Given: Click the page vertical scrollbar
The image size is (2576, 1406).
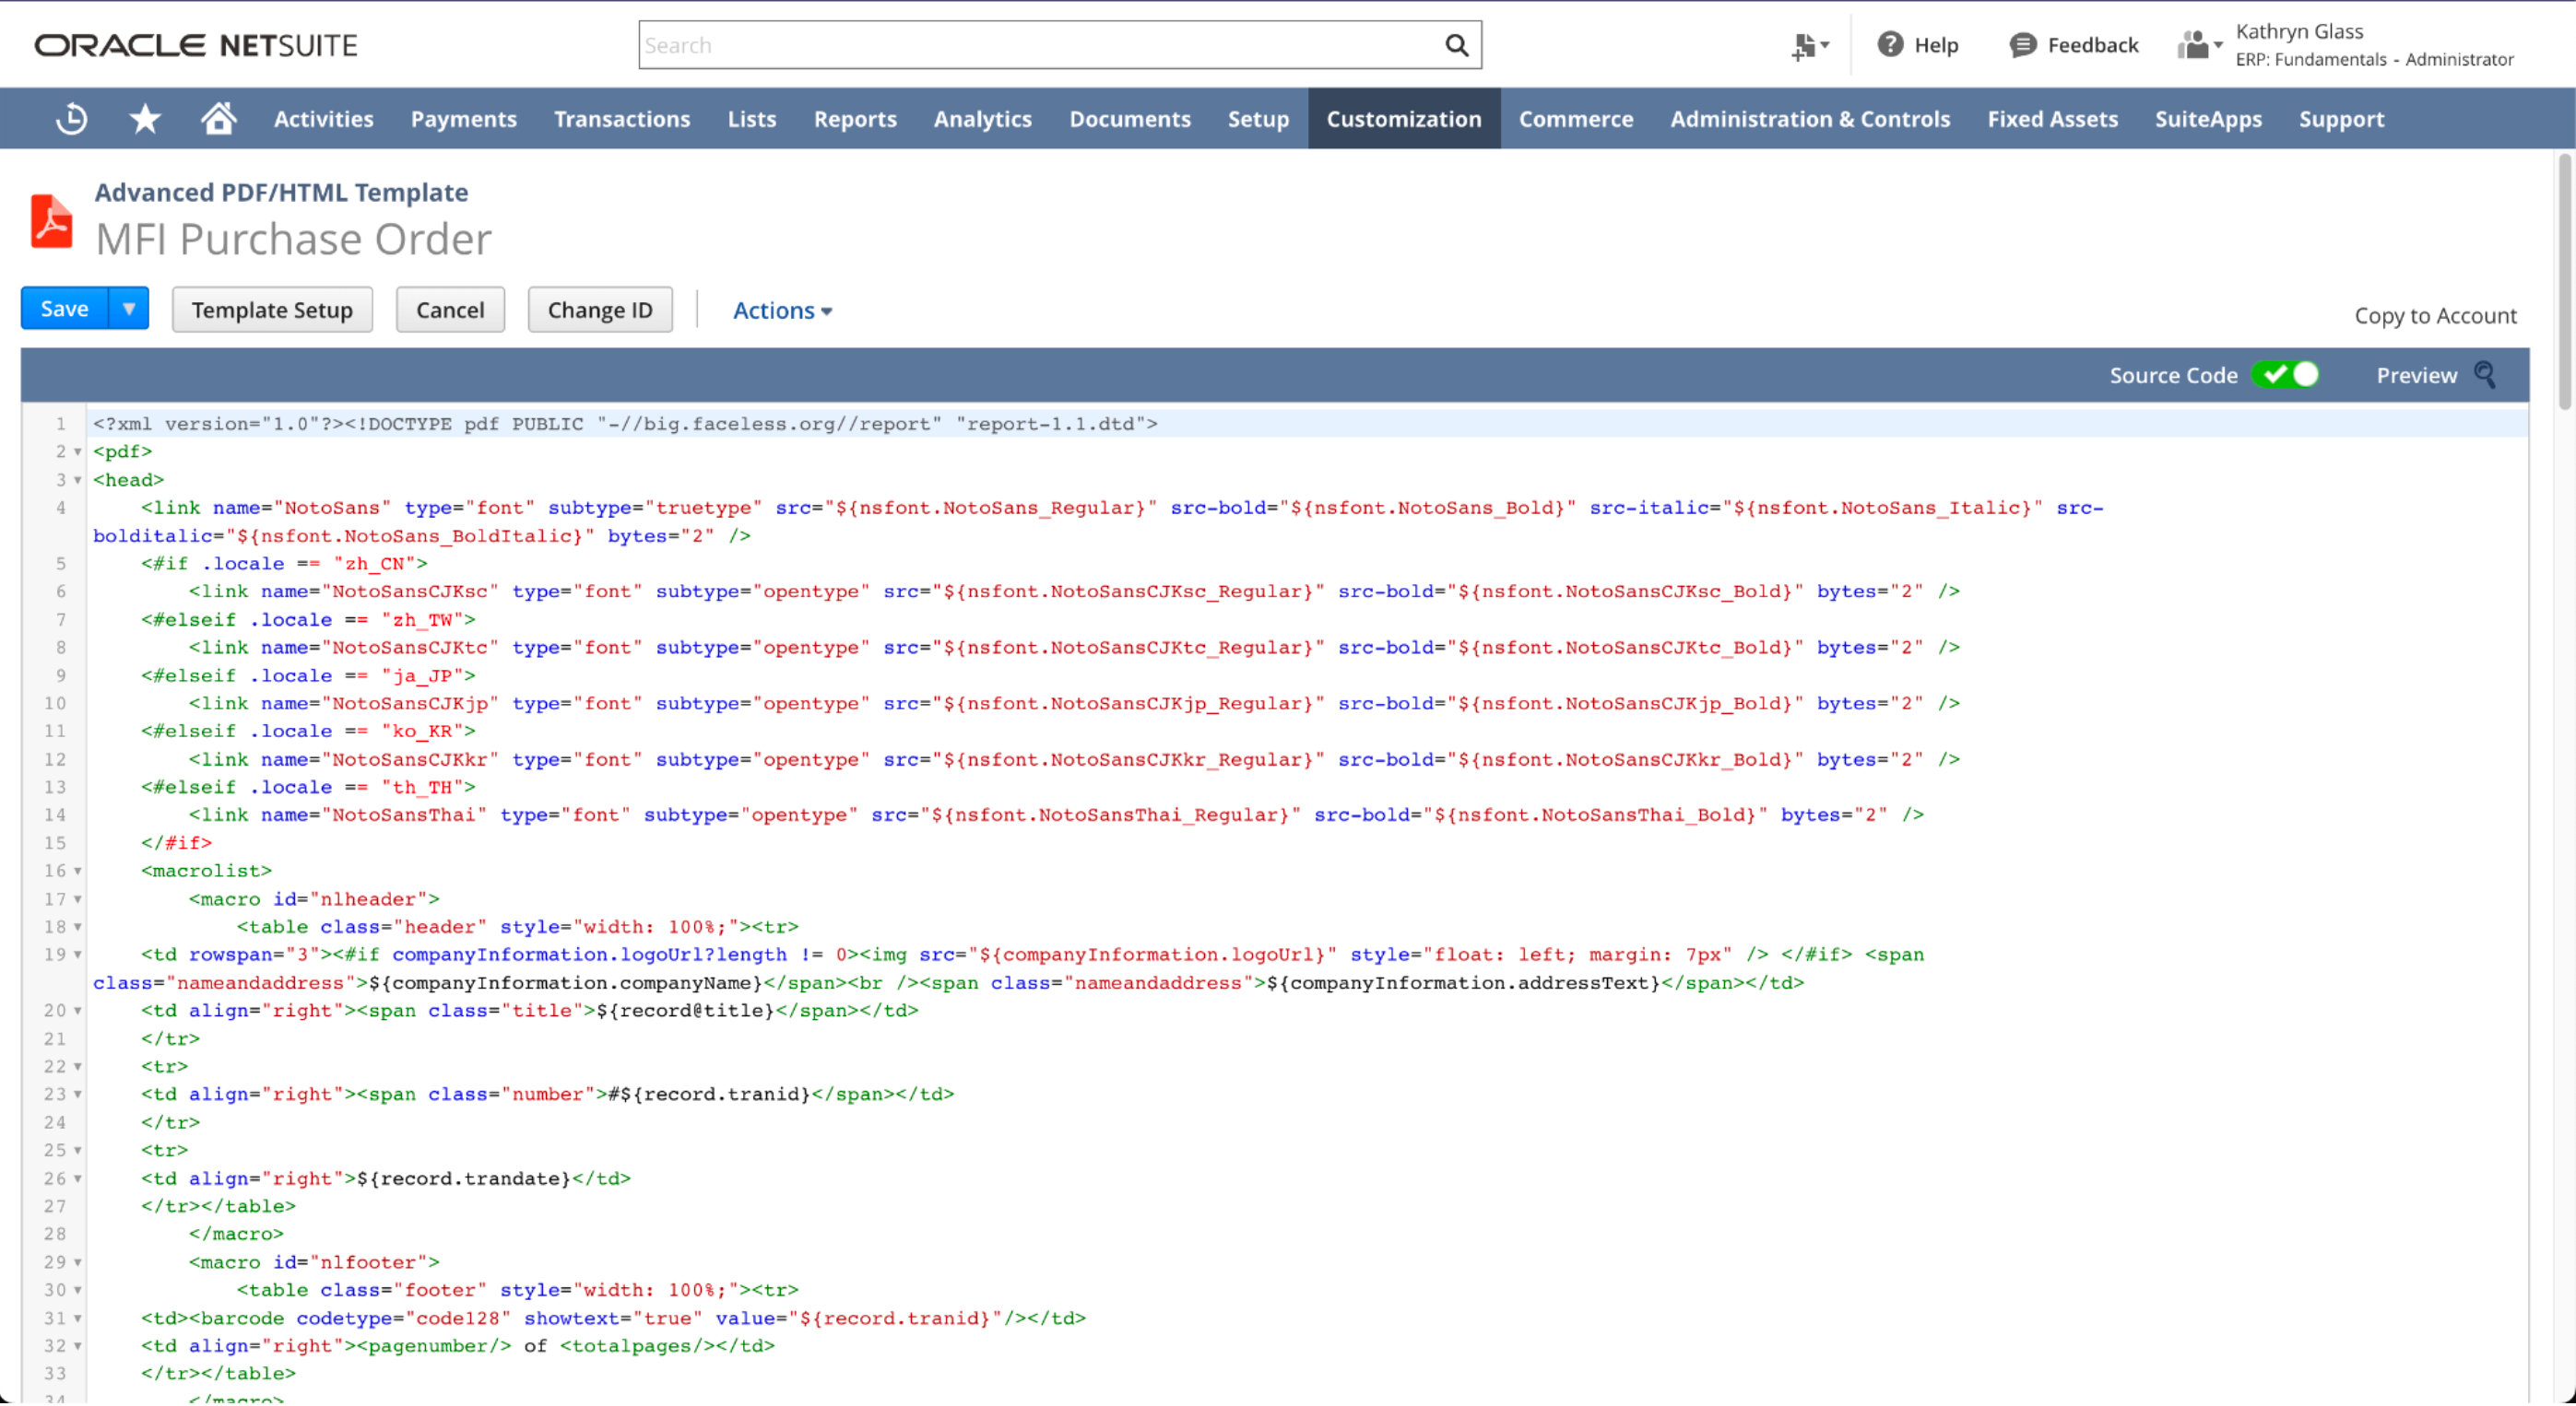Looking at the screenshot, I should pos(2566,282).
